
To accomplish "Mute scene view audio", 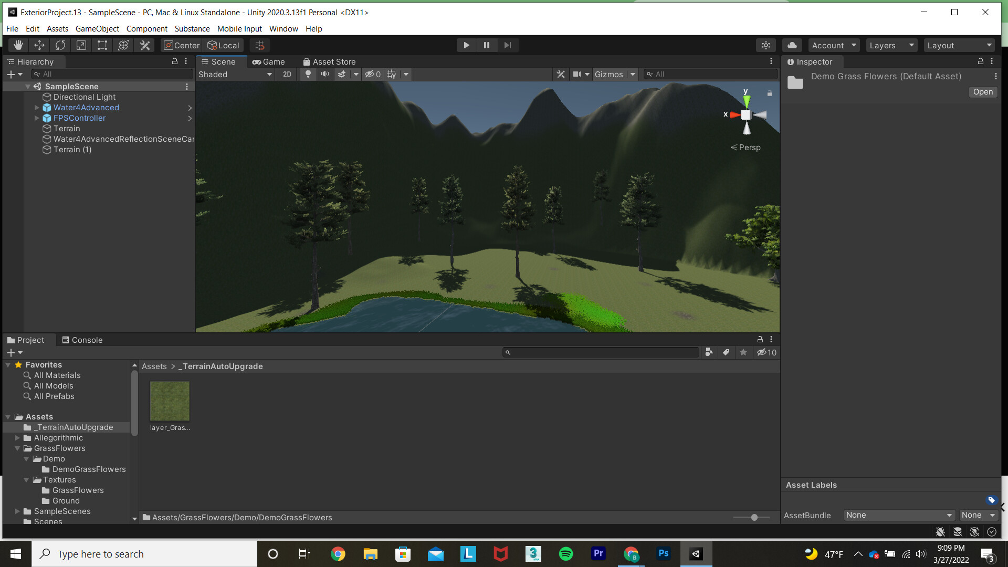I will coord(325,74).
